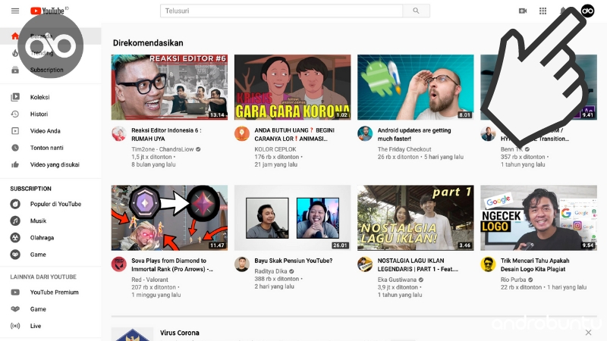Screen dimensions: 607x341
Task: Open the account avatar menu
Action: click(587, 11)
